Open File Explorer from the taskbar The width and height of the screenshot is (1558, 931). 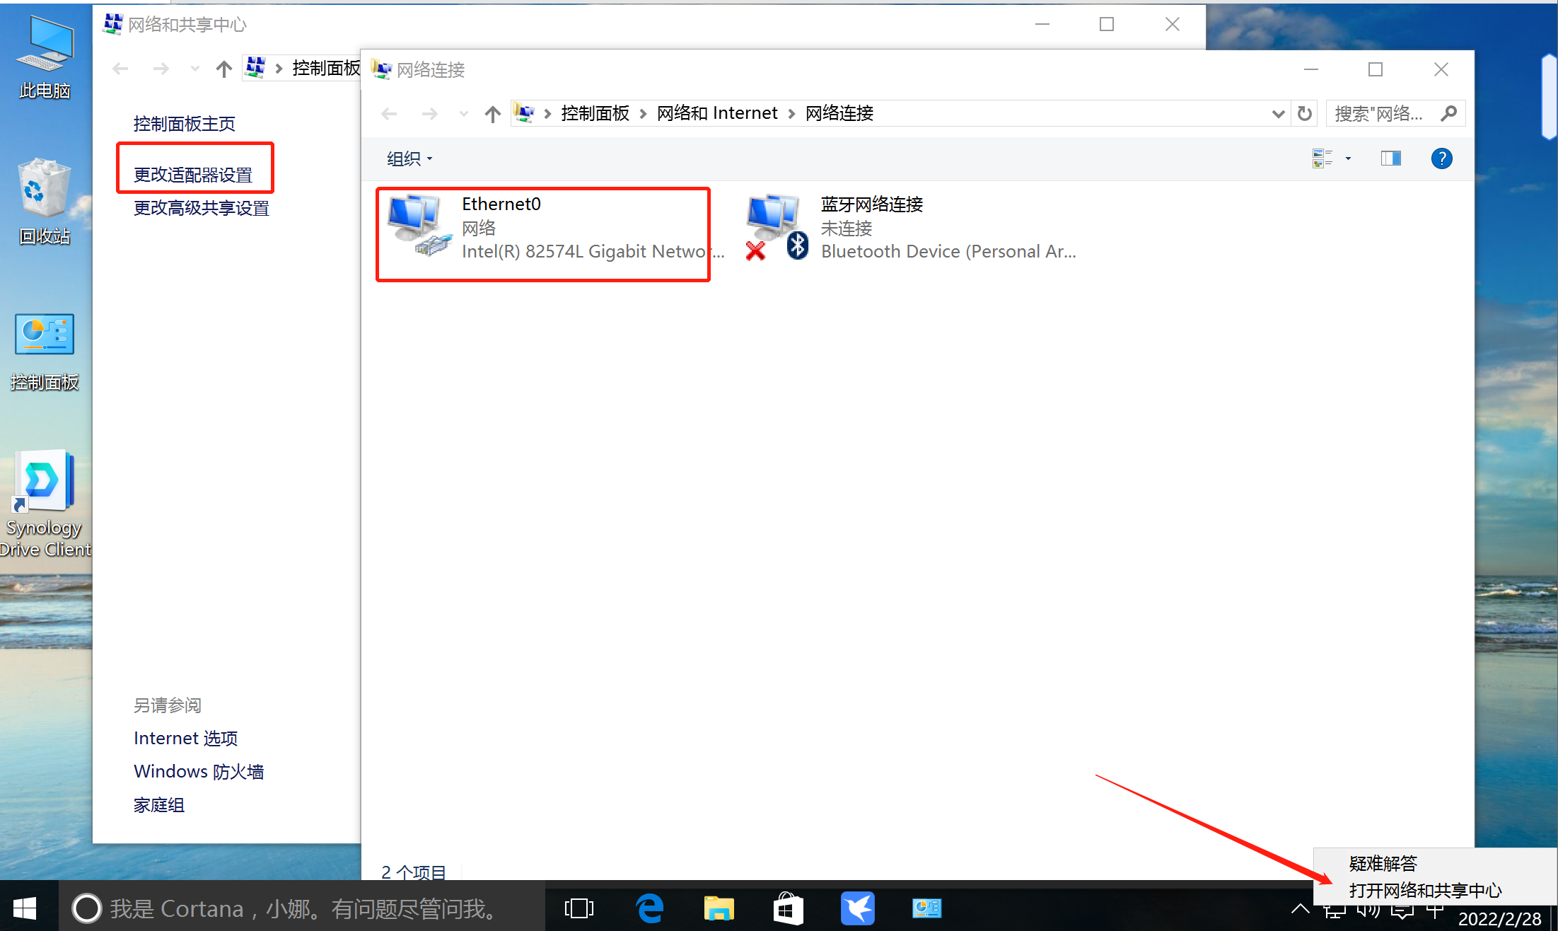coord(719,908)
